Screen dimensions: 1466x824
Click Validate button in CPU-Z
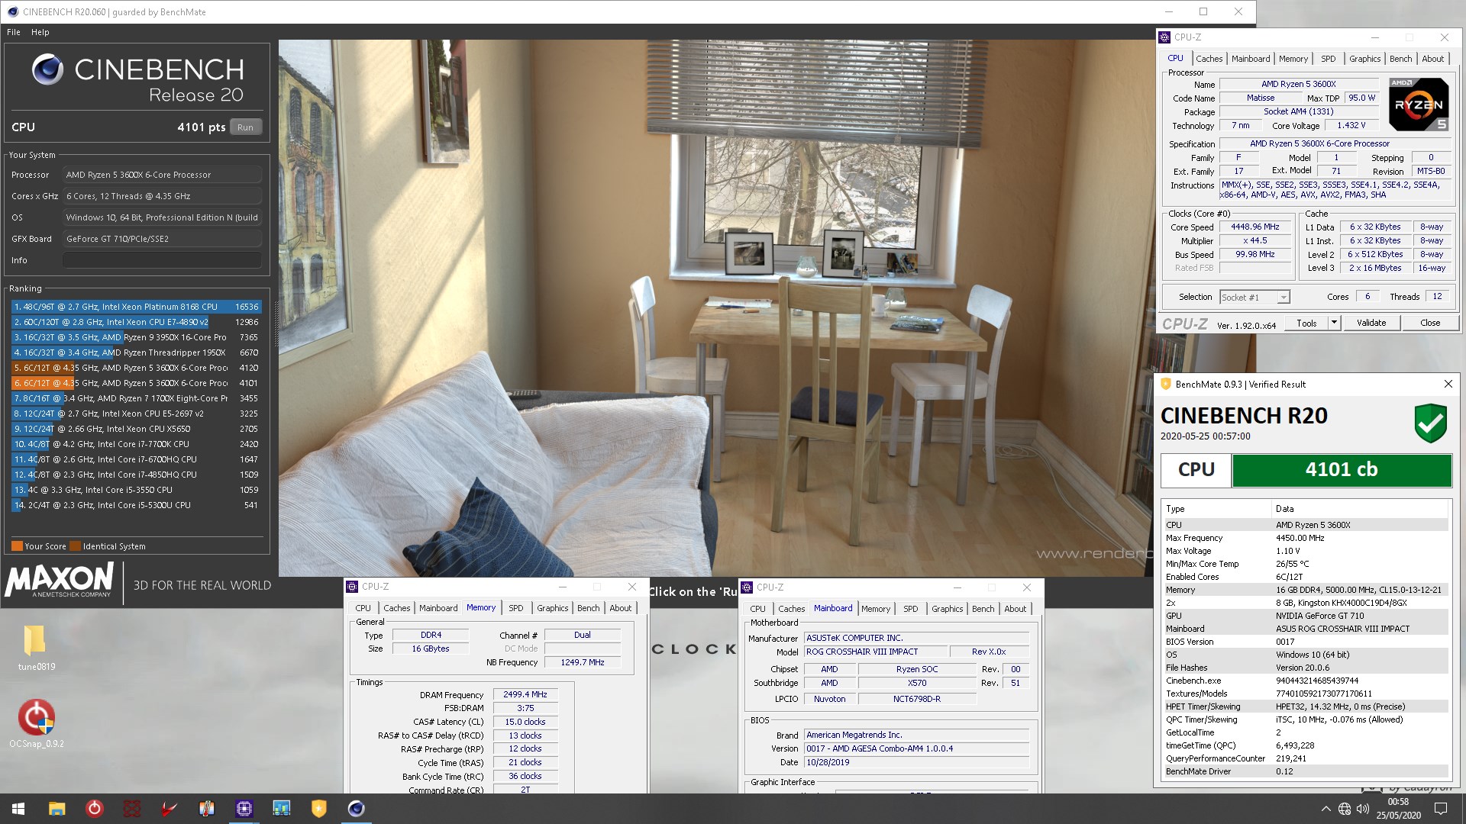(x=1371, y=323)
